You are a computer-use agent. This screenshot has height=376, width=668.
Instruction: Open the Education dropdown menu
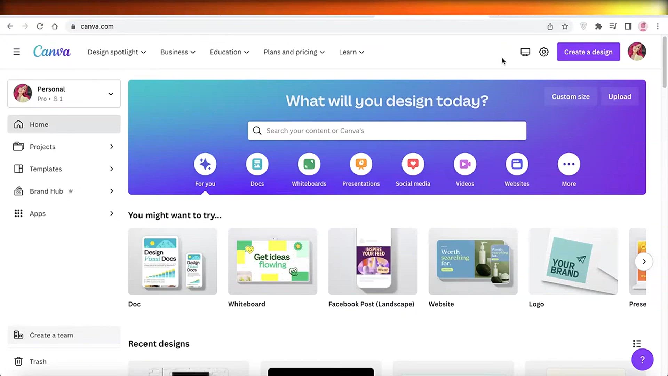coord(229,52)
